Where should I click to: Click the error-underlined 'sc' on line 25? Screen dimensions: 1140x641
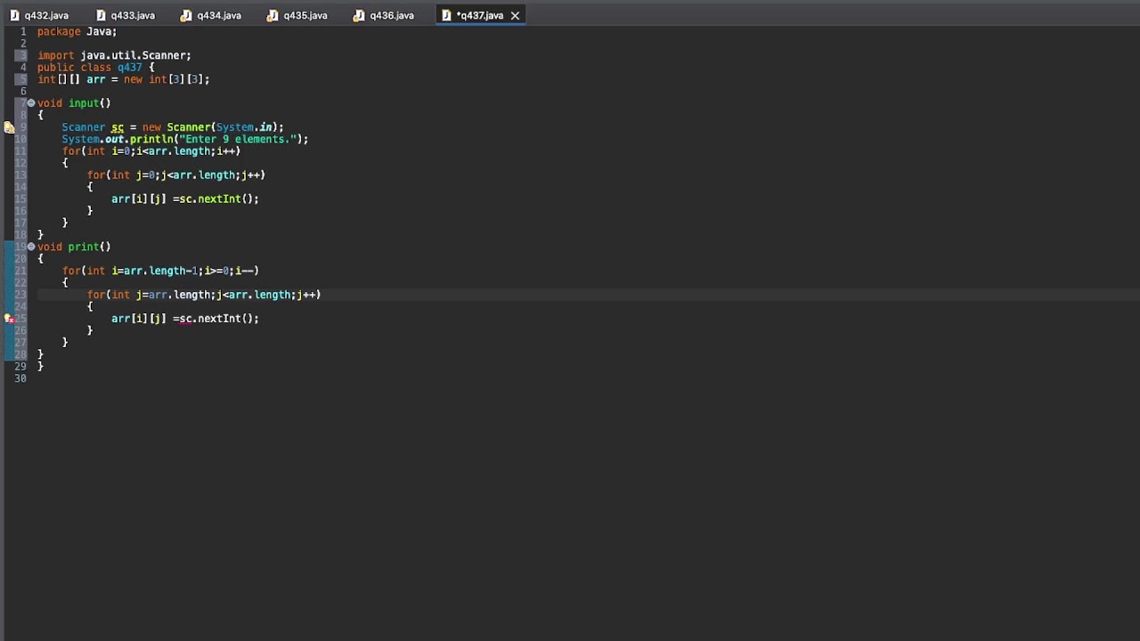click(185, 319)
